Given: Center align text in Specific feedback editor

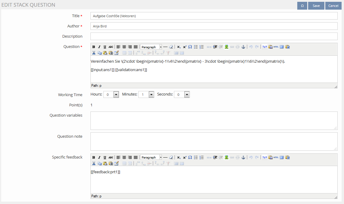Looking at the screenshot, I should [124, 157].
